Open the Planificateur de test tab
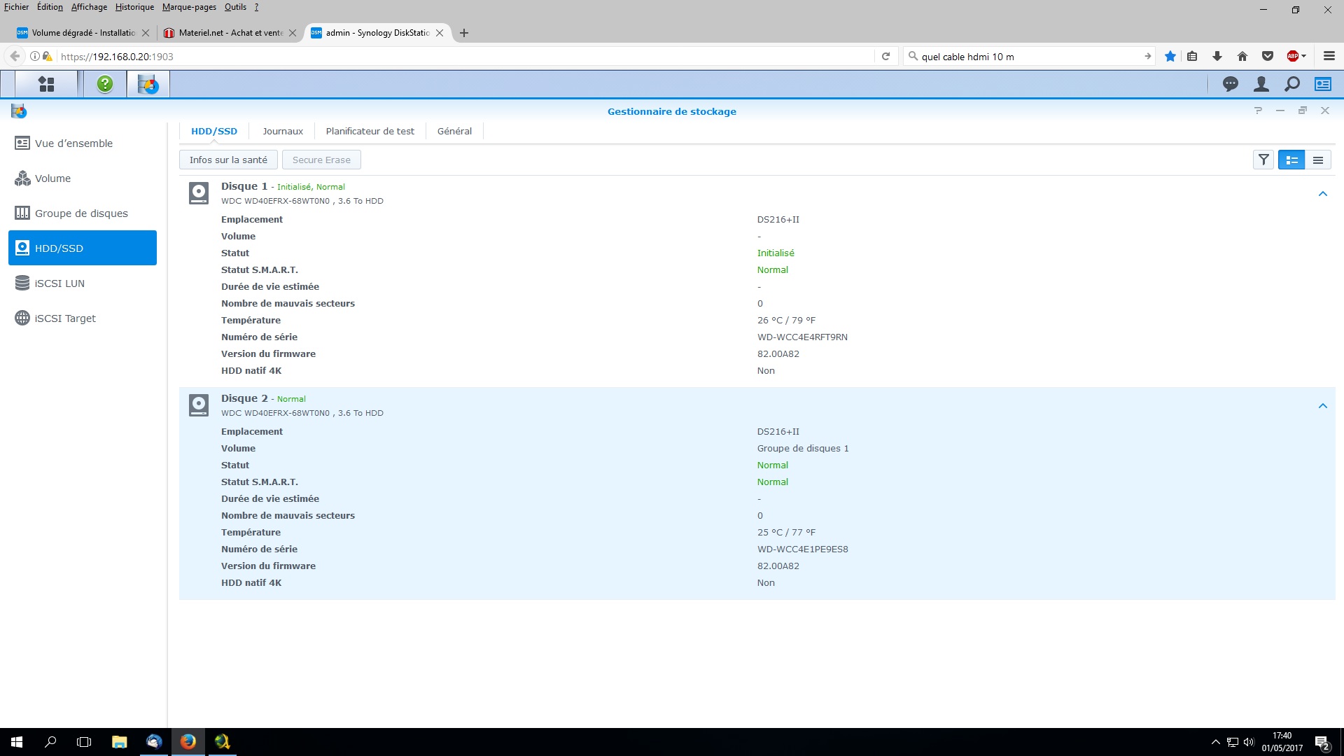1344x756 pixels. (x=370, y=131)
